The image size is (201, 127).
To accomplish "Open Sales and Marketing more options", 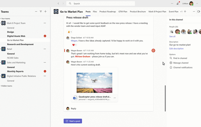I will tap(45, 62).
